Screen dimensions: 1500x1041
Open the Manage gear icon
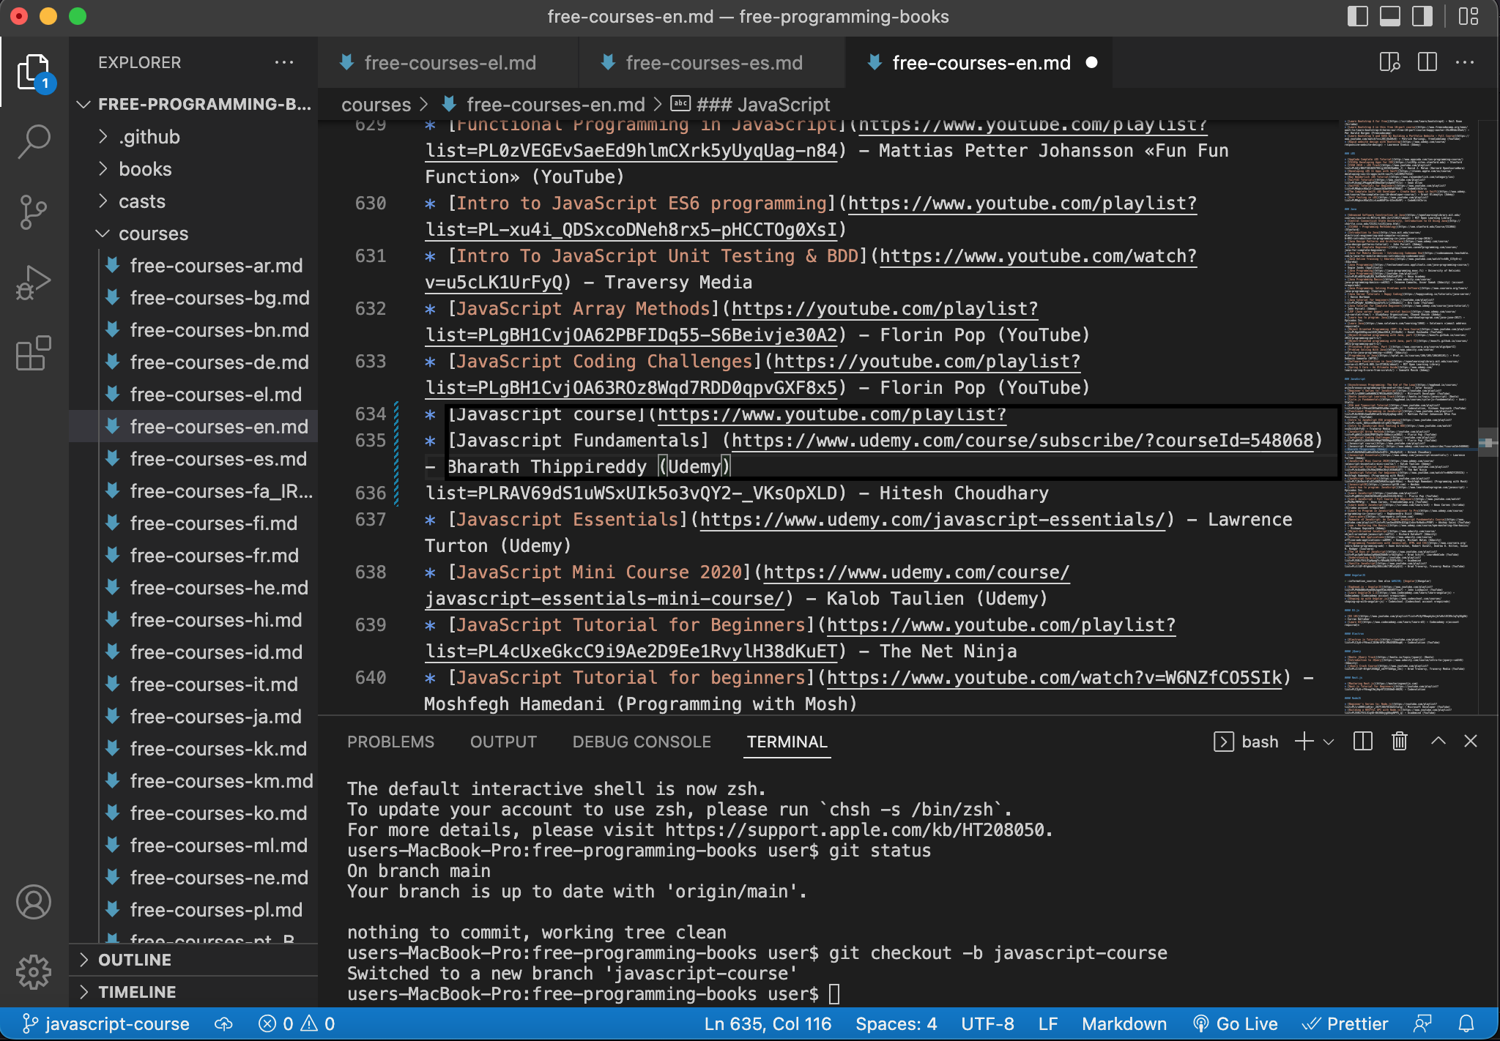(x=34, y=972)
